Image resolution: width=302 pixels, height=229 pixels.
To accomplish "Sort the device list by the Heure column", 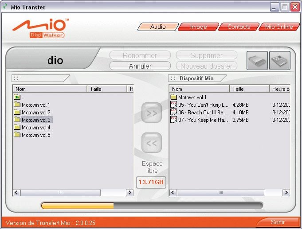I will (x=280, y=89).
